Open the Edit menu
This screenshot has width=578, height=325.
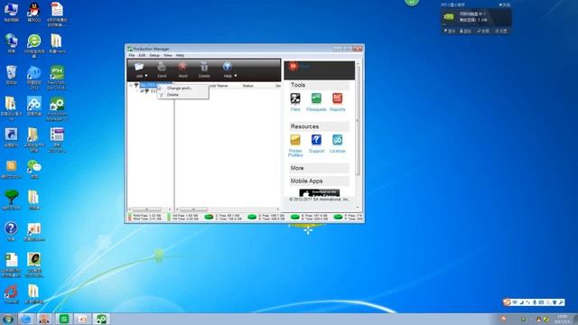coord(142,55)
